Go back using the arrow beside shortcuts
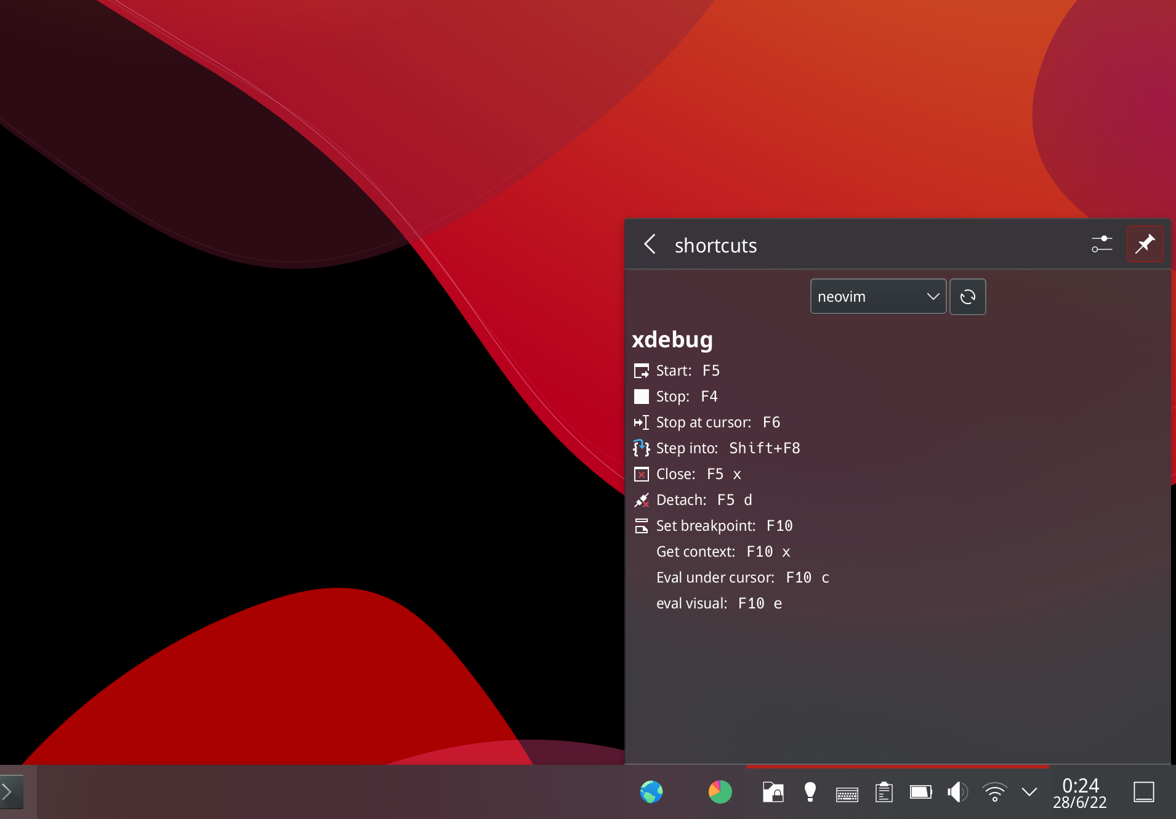 pos(650,244)
